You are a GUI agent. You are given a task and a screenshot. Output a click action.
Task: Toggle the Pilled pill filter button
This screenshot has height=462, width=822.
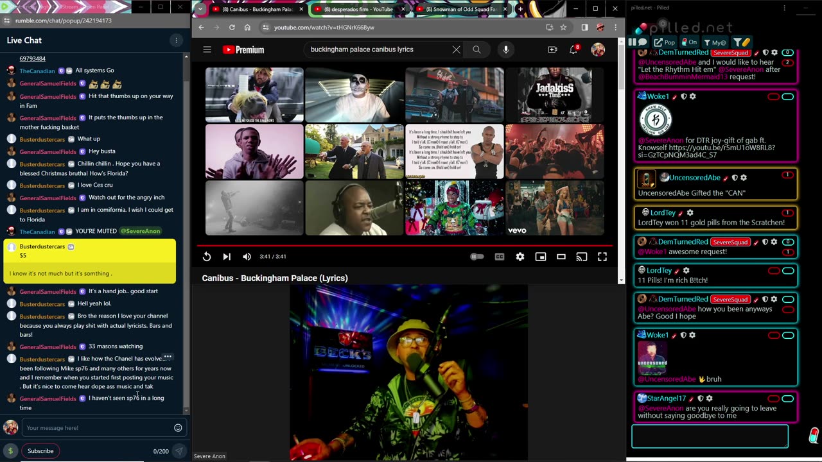pos(741,42)
